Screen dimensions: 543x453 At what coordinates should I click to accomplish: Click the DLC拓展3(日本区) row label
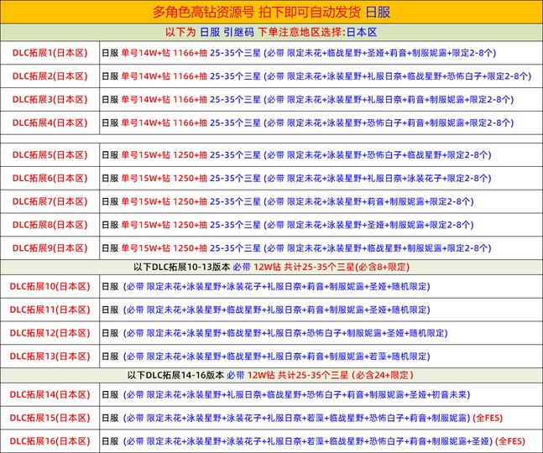pyautogui.click(x=50, y=99)
